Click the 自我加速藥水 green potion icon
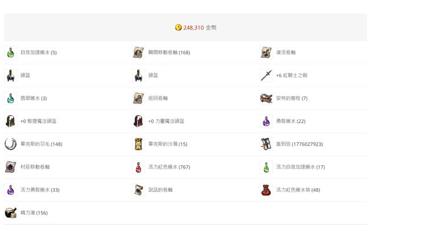The image size is (434, 231). click(10, 53)
